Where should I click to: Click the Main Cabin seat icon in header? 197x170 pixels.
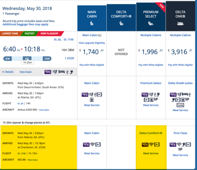point(92,23)
